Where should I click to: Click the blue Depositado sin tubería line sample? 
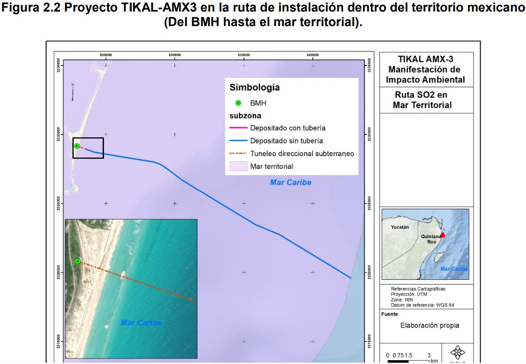[238, 141]
